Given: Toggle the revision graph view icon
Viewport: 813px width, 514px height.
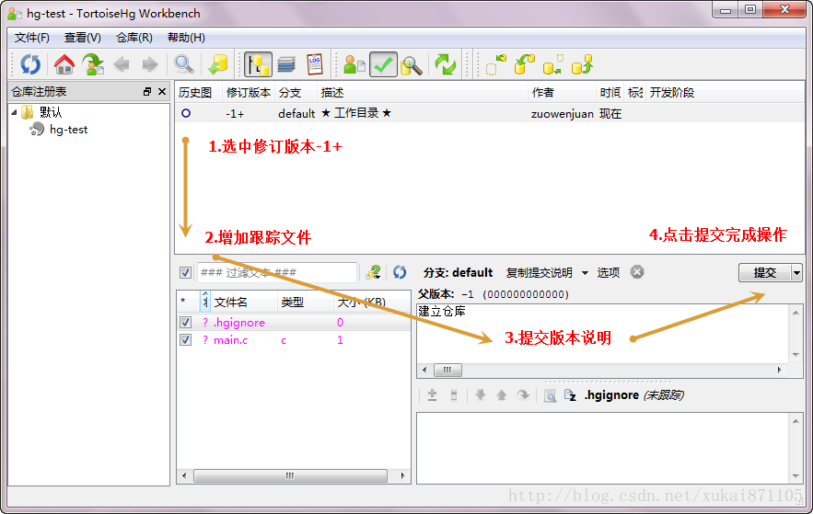Looking at the screenshot, I should (258, 64).
